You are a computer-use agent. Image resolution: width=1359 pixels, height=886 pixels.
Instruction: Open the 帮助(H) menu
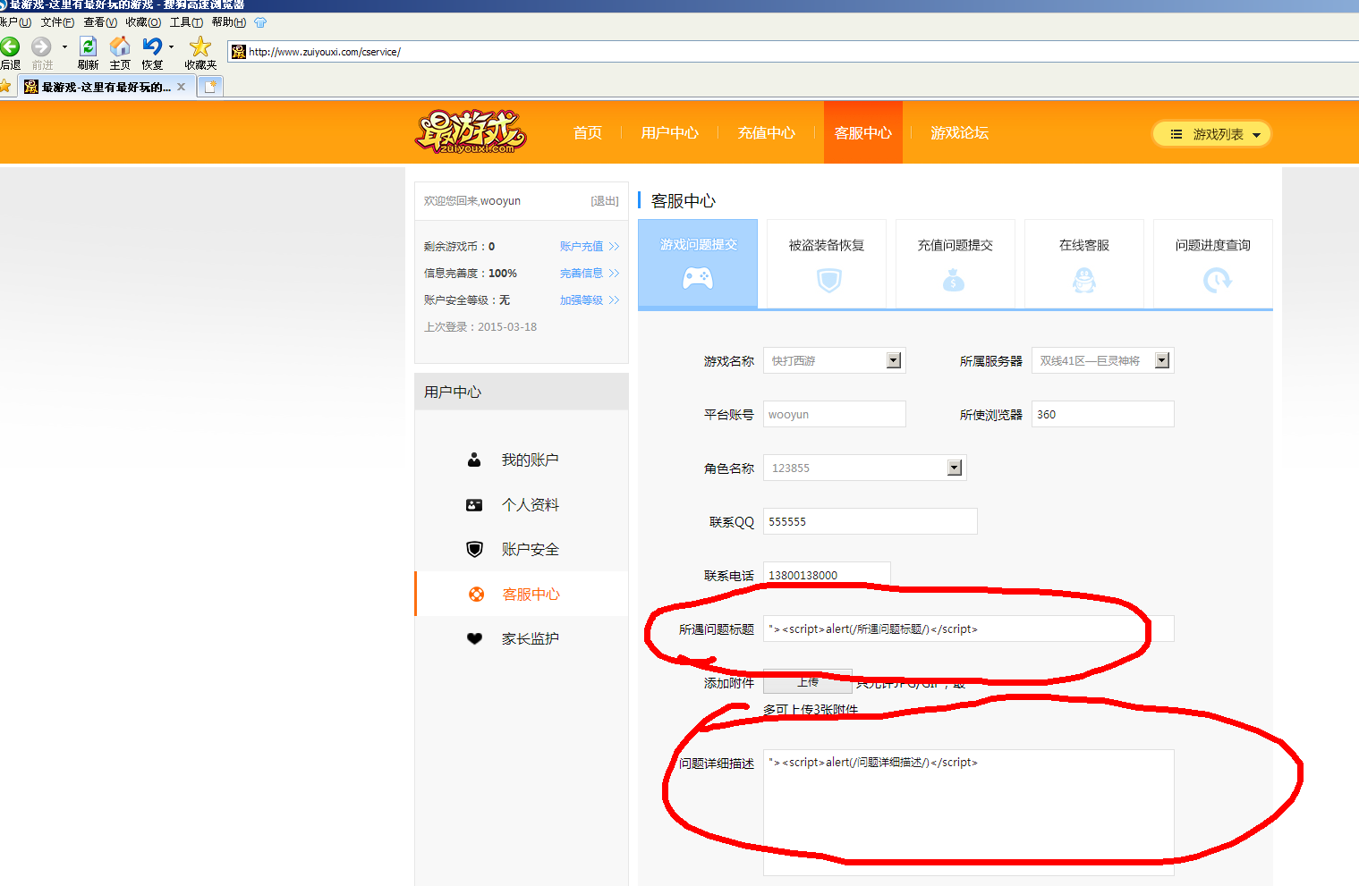coord(229,22)
